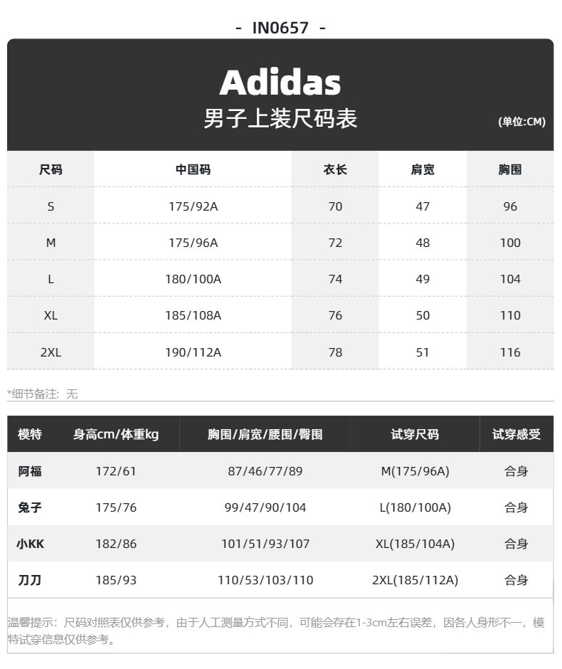Click the 细节备注 note line

pos(43,394)
